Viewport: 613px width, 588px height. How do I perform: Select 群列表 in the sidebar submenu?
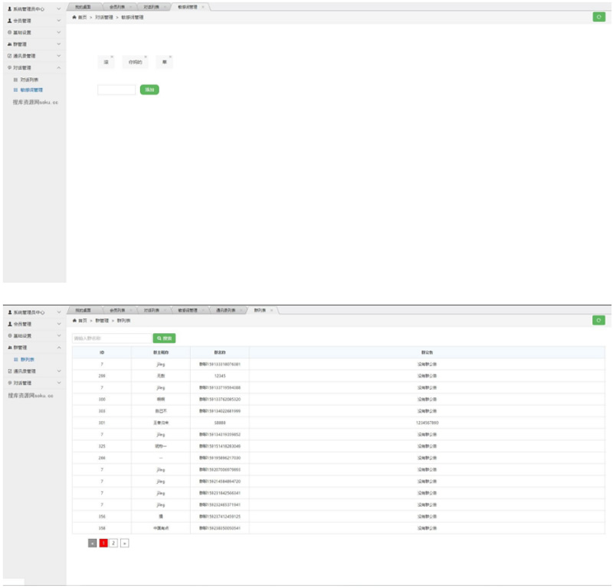(x=27, y=359)
